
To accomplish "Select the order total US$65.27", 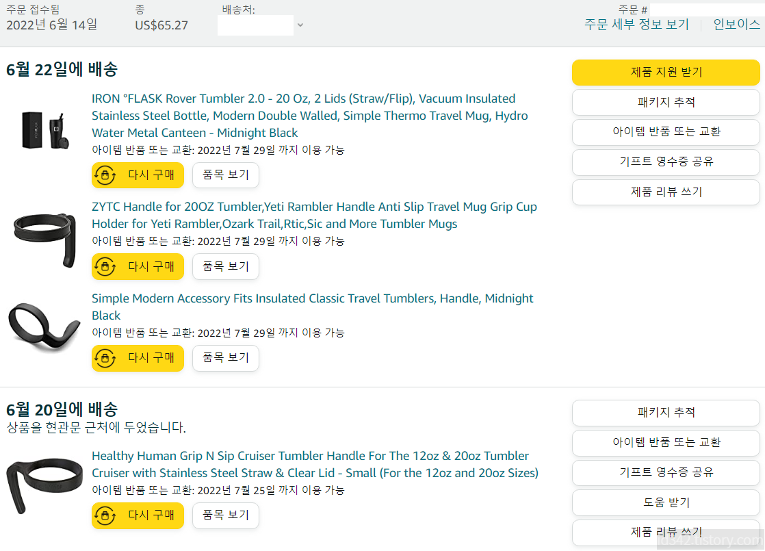I will pyautogui.click(x=161, y=25).
